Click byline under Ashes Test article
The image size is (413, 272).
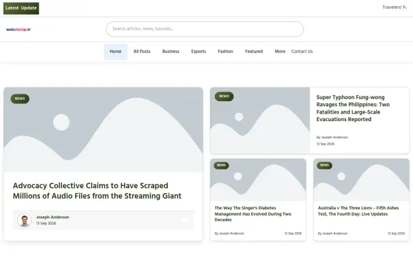332,233
